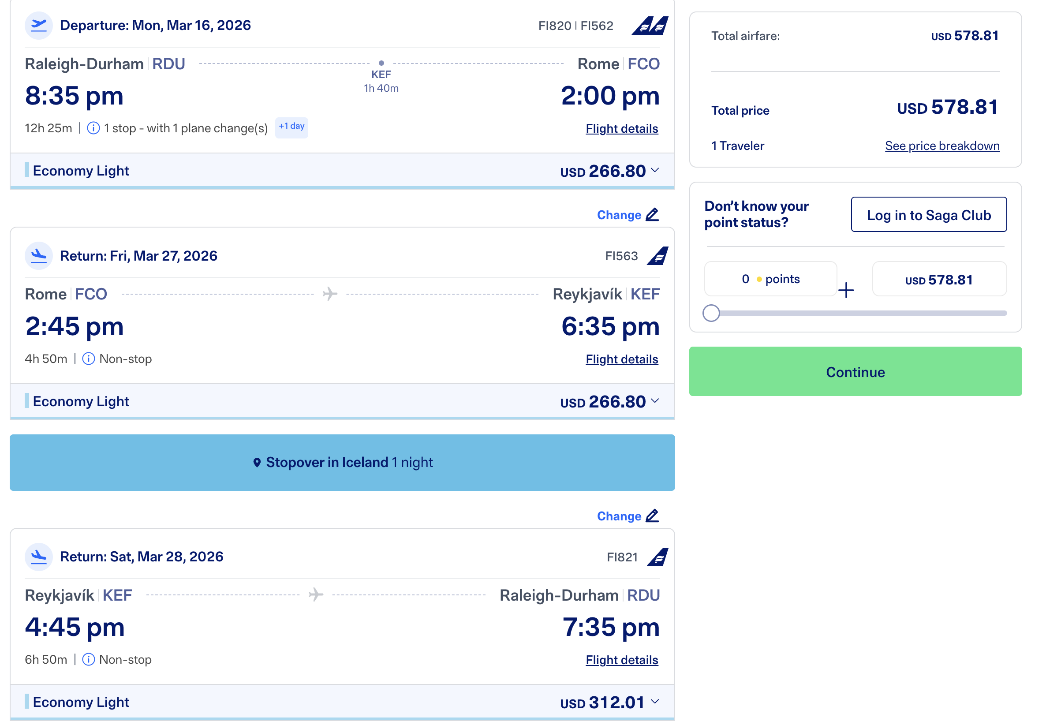
Task: Click the info icon on Reykjavík to Raleigh-Durham flight
Action: click(89, 660)
